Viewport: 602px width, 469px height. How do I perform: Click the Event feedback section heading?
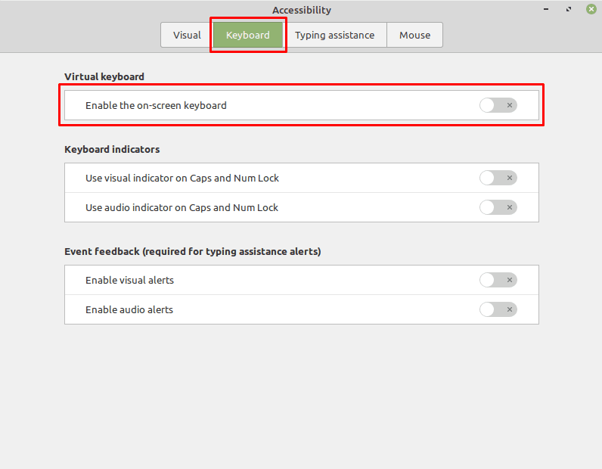point(192,252)
